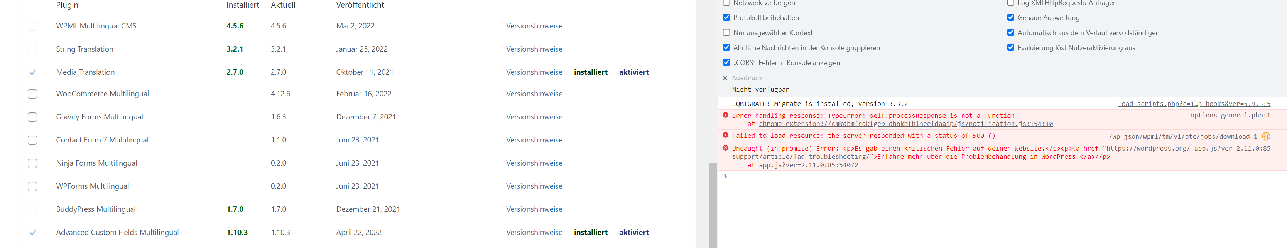The height and width of the screenshot is (248, 1287).
Task: Open the options-general.php:1 source link
Action: 1230,115
